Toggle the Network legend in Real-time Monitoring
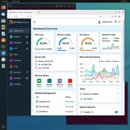The height and width of the screenshot is (130, 130). (115, 61)
